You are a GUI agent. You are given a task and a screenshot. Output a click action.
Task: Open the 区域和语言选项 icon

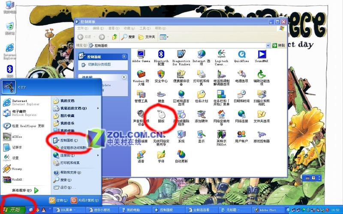tap(181, 98)
